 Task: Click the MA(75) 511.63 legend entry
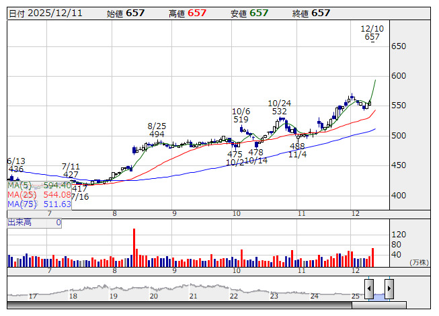point(39,204)
